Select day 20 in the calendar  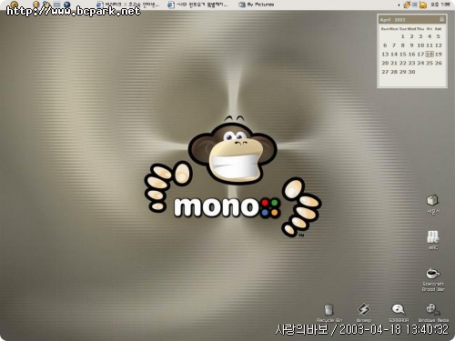385,63
